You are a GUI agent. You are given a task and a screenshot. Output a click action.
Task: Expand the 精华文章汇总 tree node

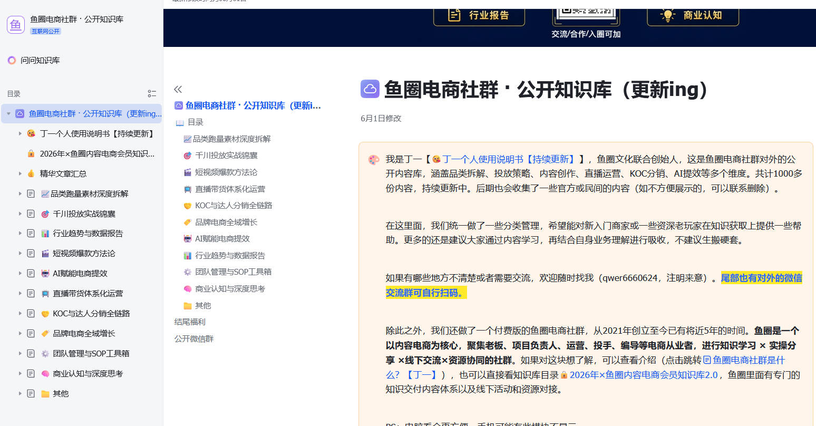(20, 173)
